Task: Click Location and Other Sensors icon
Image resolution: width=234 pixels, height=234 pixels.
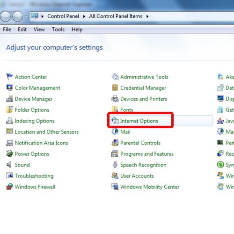Action: point(9,132)
